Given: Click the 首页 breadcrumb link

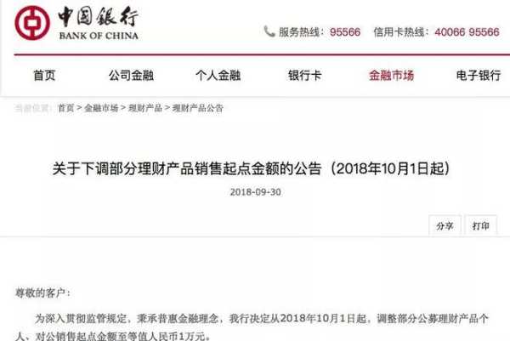Looking at the screenshot, I should pyautogui.click(x=65, y=108).
